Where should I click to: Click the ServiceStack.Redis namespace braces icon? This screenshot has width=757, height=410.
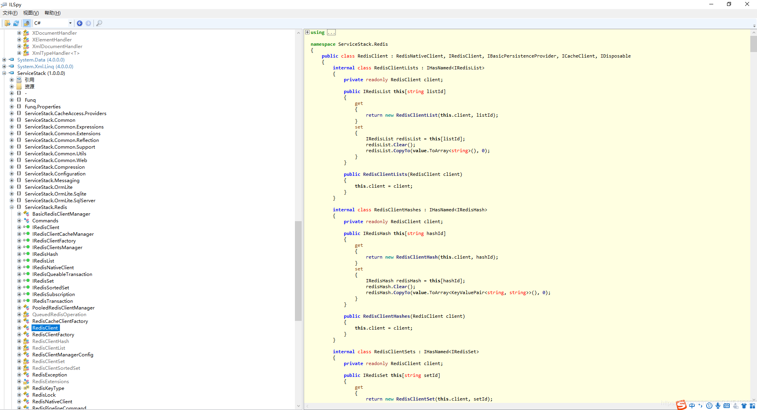(19, 207)
